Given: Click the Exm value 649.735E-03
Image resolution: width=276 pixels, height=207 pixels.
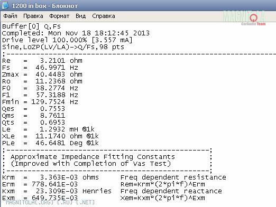Looking at the screenshot, I should coord(54,198).
